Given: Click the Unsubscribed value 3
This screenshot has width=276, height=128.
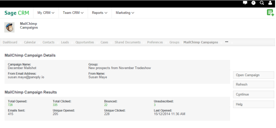Looking at the screenshot, I should click(155, 105).
